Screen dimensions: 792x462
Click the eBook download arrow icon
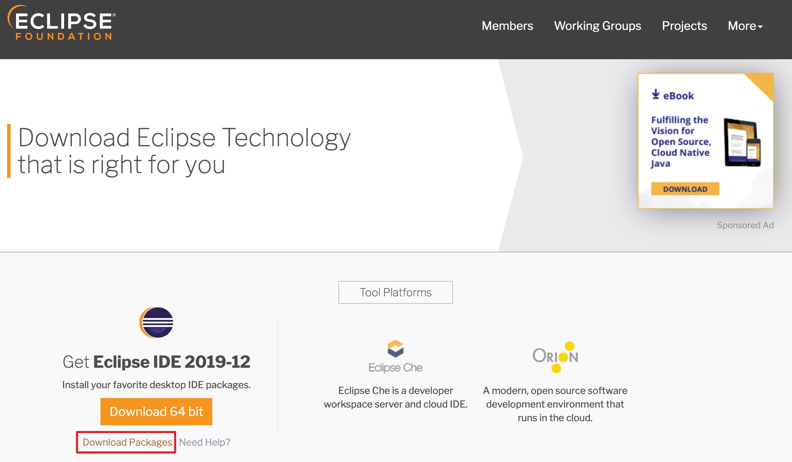[655, 94]
